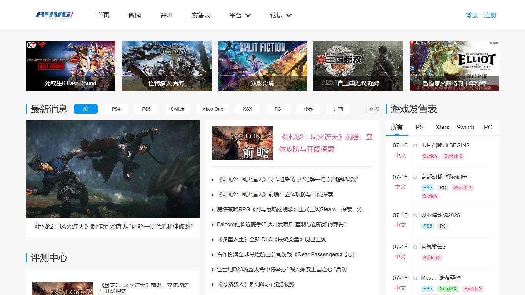Viewport: 525px width, 295px height.
Task: Open the 评测 navigation item
Action: point(166,15)
